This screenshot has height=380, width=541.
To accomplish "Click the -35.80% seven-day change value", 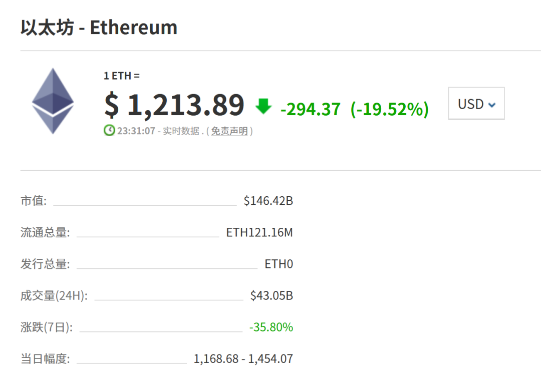I will click(x=271, y=327).
